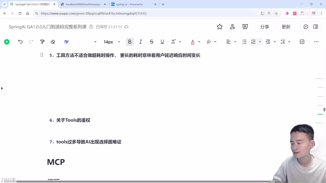Open the browser home page
The height and width of the screenshot is (183, 326).
tap(28, 13)
